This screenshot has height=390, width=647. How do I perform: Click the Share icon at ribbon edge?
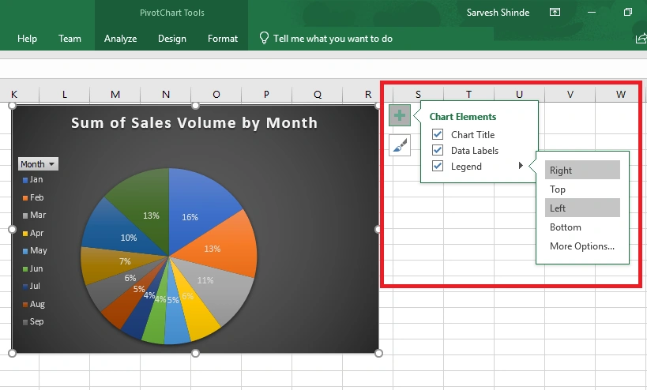coord(641,39)
